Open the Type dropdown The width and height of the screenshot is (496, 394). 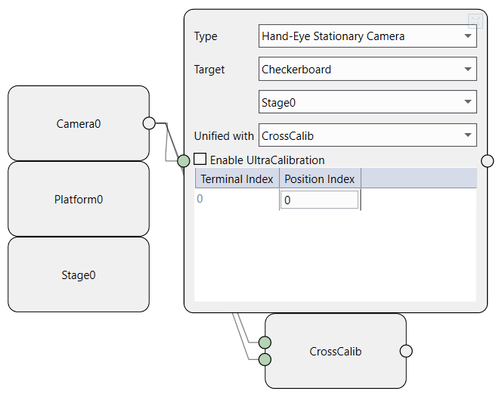(367, 36)
